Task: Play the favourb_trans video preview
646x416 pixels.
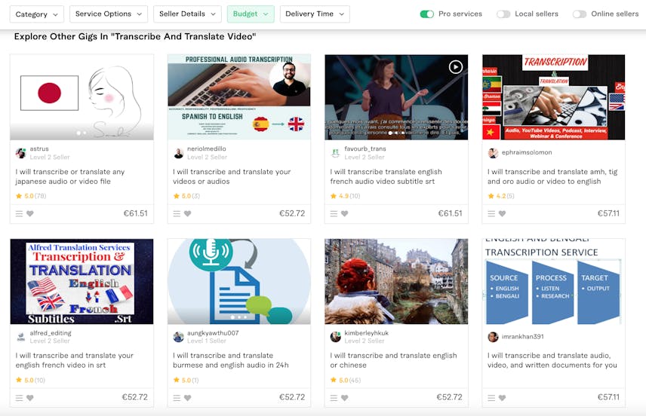Action: [x=455, y=67]
